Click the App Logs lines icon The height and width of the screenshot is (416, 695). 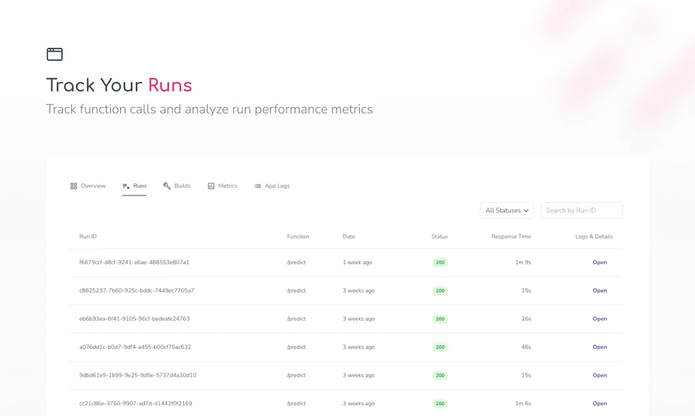257,186
